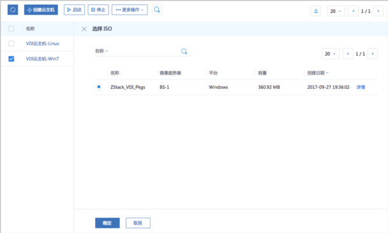
Task: Sort by 创建日期 column
Action: tap(318, 73)
